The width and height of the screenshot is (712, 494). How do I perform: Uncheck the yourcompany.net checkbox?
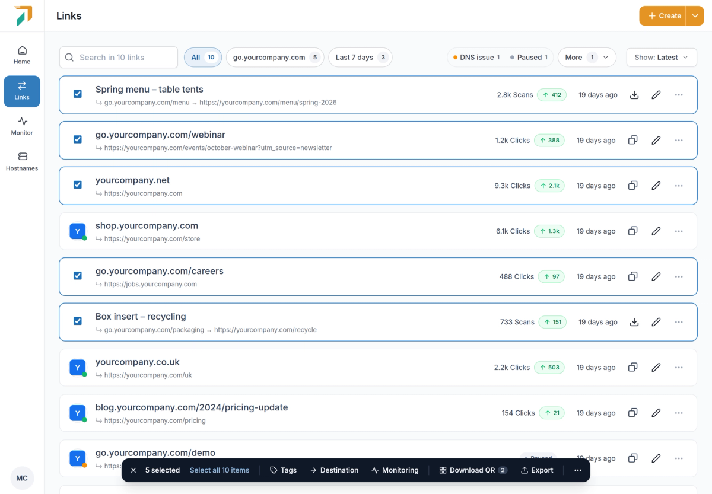click(x=78, y=185)
